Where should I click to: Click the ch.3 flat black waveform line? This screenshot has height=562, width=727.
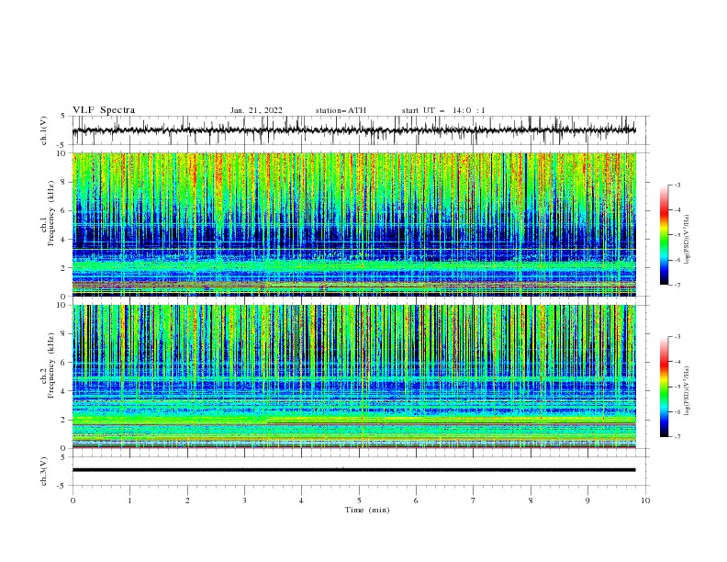click(353, 470)
